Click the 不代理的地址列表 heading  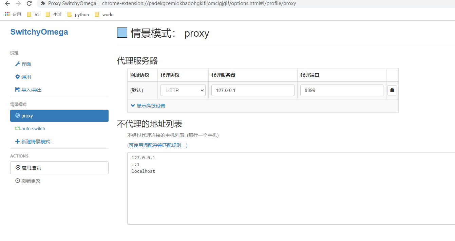click(x=150, y=124)
